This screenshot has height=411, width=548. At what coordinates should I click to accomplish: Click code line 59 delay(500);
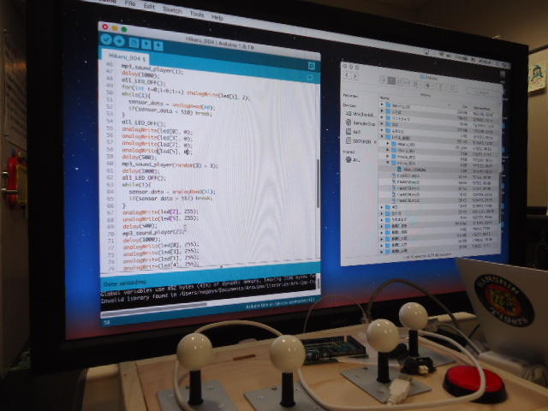pos(139,158)
